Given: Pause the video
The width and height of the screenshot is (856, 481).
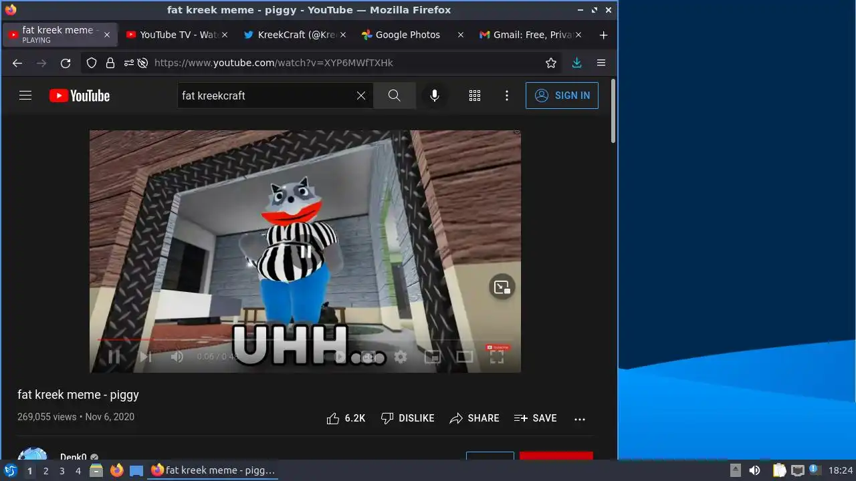Looking at the screenshot, I should pyautogui.click(x=114, y=357).
